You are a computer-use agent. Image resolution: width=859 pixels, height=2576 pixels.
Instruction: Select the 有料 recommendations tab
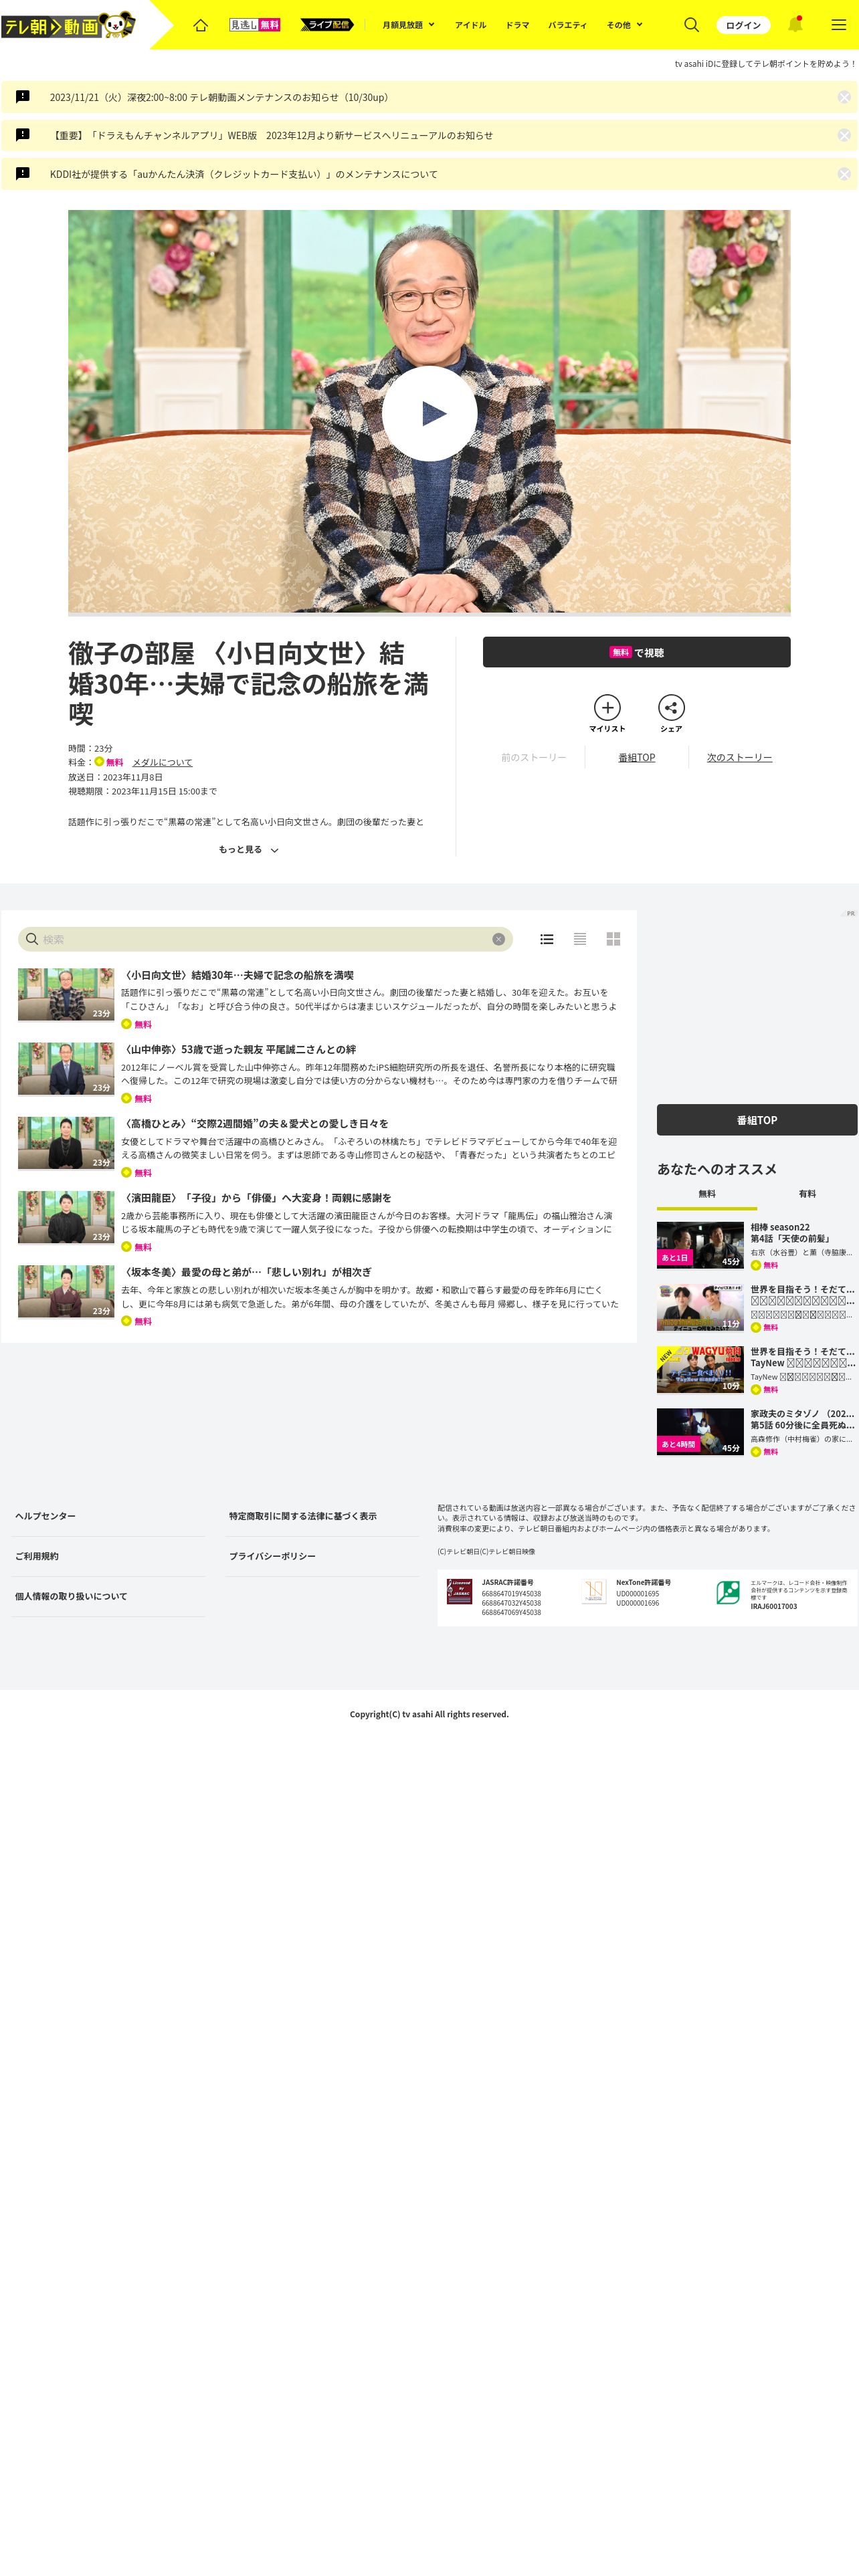pyautogui.click(x=807, y=1194)
